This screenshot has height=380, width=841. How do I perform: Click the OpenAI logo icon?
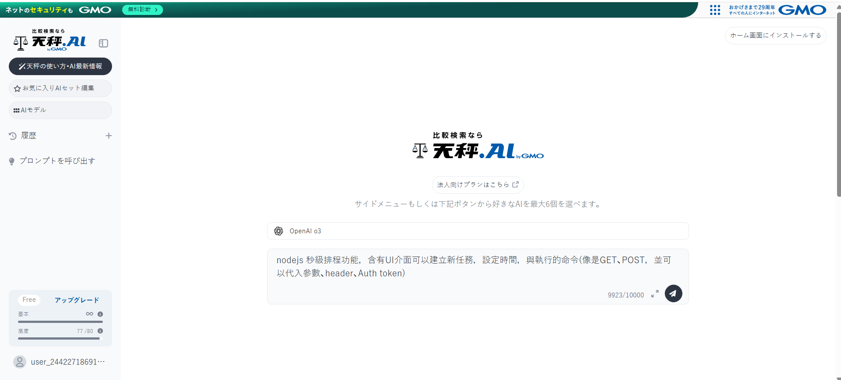click(279, 231)
